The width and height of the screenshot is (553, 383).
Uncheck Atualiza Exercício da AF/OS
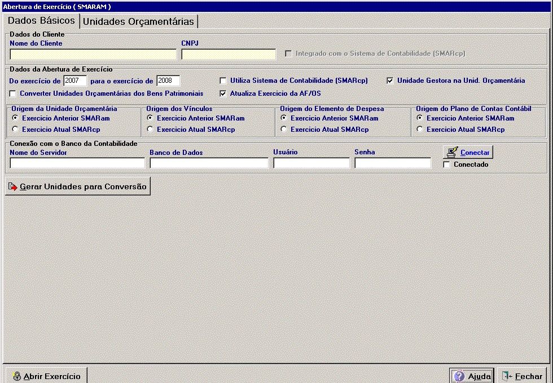[x=223, y=93]
